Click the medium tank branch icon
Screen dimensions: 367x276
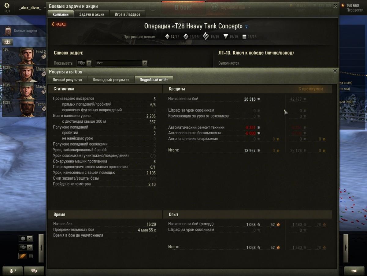coord(186,37)
